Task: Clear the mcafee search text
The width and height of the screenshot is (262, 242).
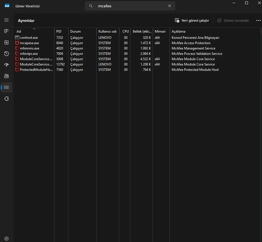Action: [170, 6]
